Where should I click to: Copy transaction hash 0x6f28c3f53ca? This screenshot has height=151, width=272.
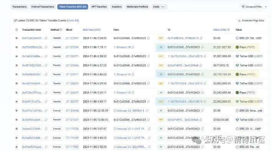[46, 92]
